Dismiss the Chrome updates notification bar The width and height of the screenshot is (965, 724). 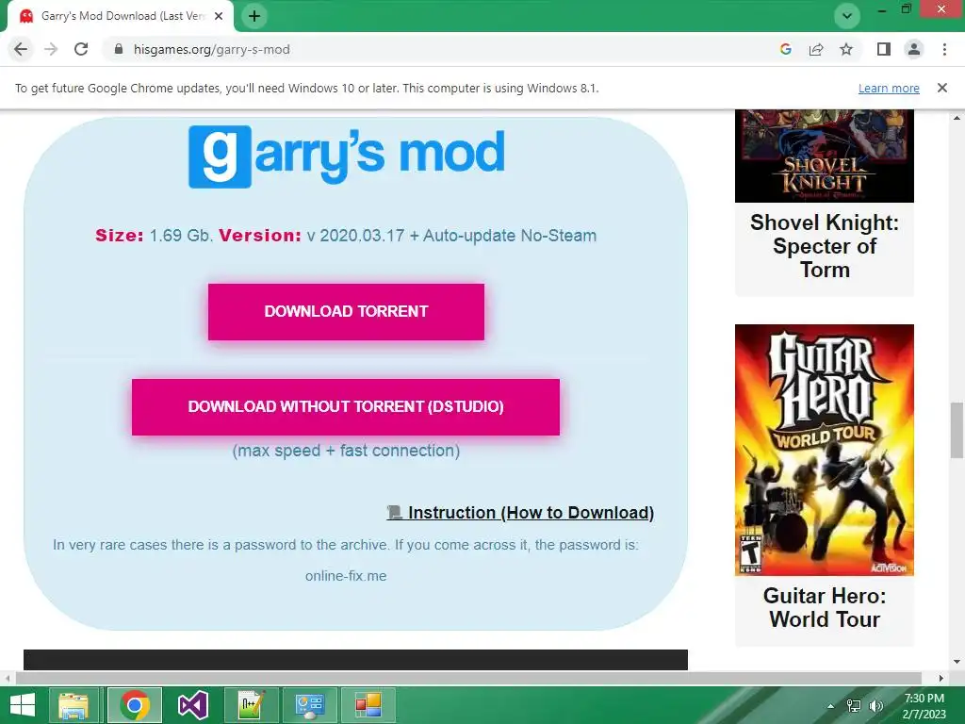coord(942,88)
